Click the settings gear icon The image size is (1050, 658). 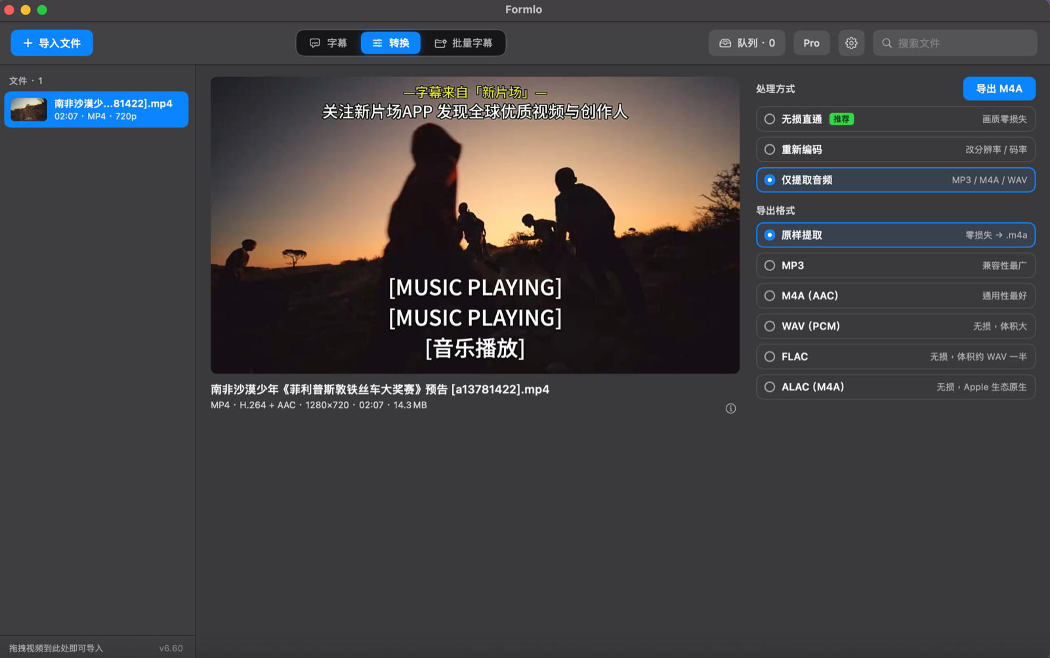click(x=851, y=43)
